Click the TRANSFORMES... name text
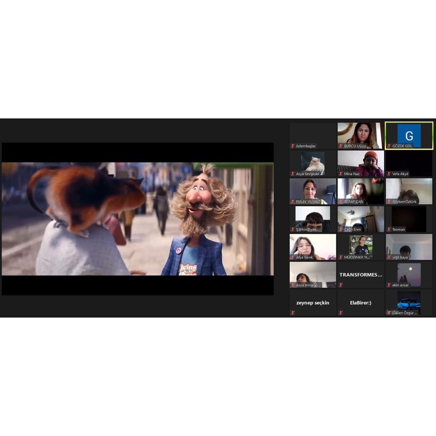The height and width of the screenshot is (436, 436). pos(361,275)
